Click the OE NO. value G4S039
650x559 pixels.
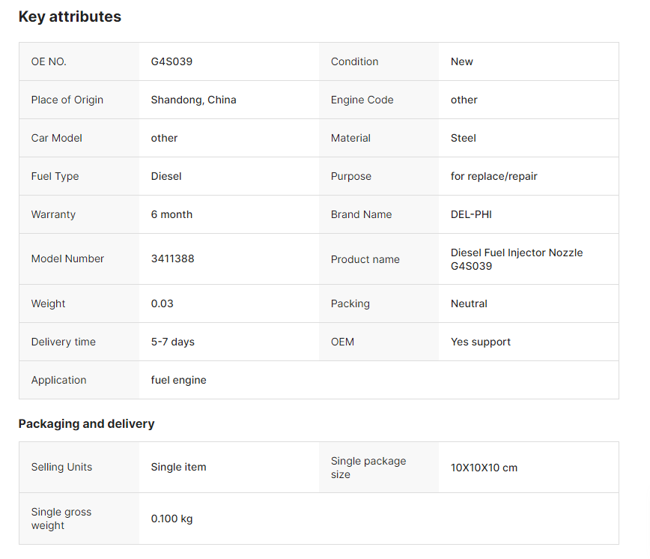pyautogui.click(x=171, y=61)
